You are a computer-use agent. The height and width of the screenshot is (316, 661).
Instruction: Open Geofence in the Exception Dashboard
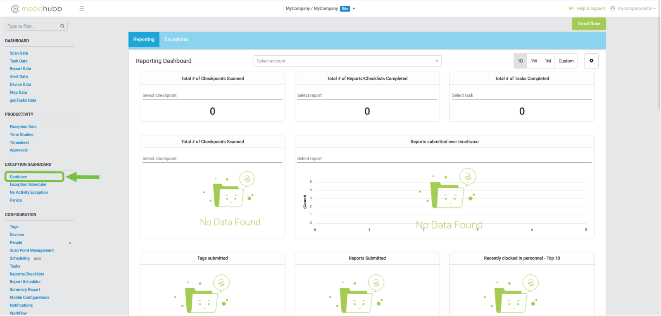(19, 177)
